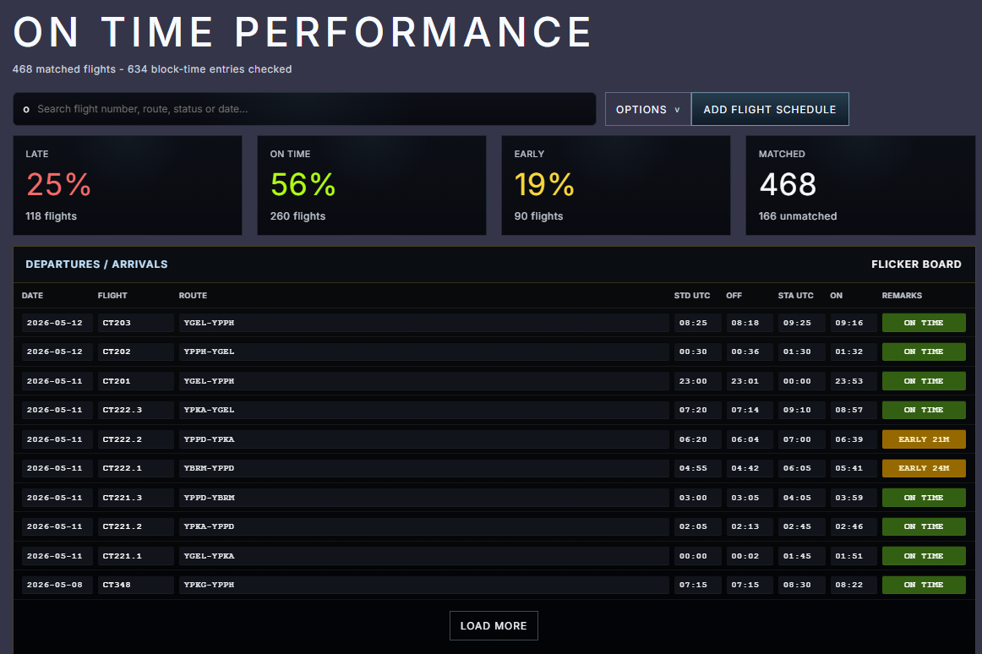Click the OFF column header
The height and width of the screenshot is (654, 982).
click(x=734, y=296)
